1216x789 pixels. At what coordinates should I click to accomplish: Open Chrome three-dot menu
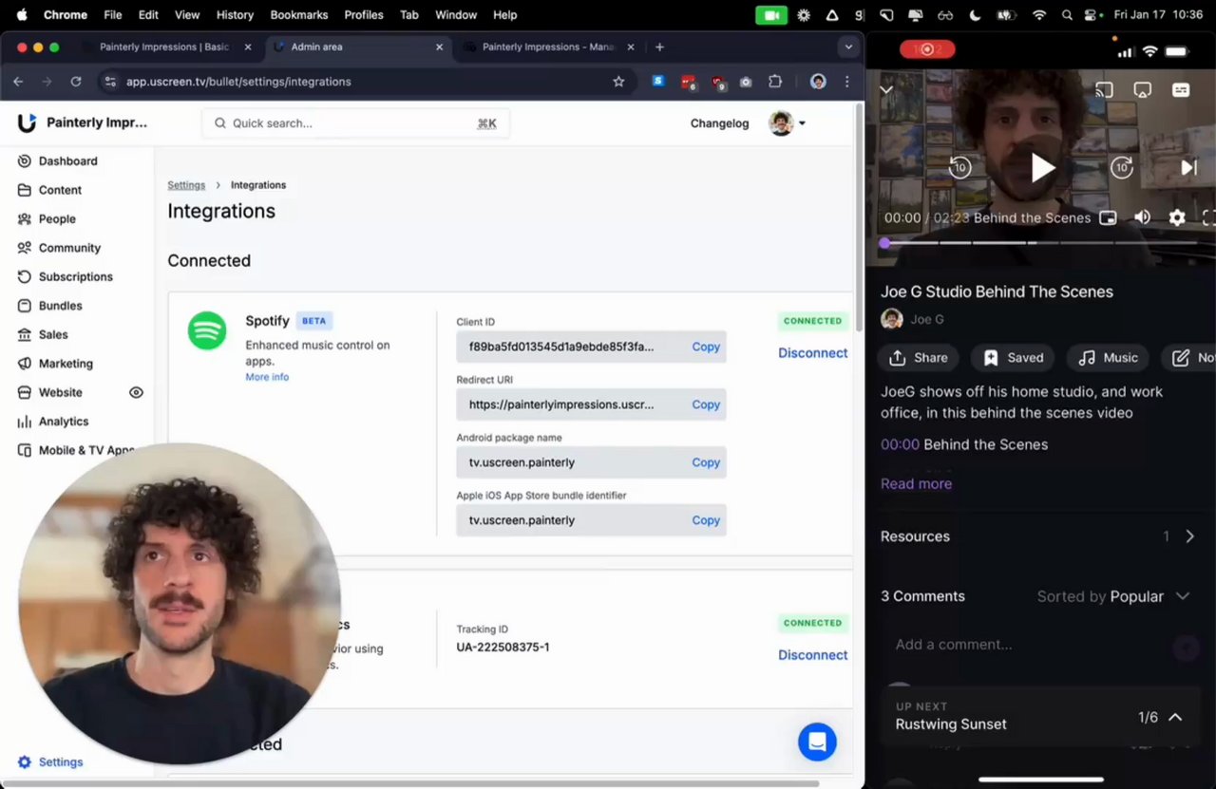point(846,82)
